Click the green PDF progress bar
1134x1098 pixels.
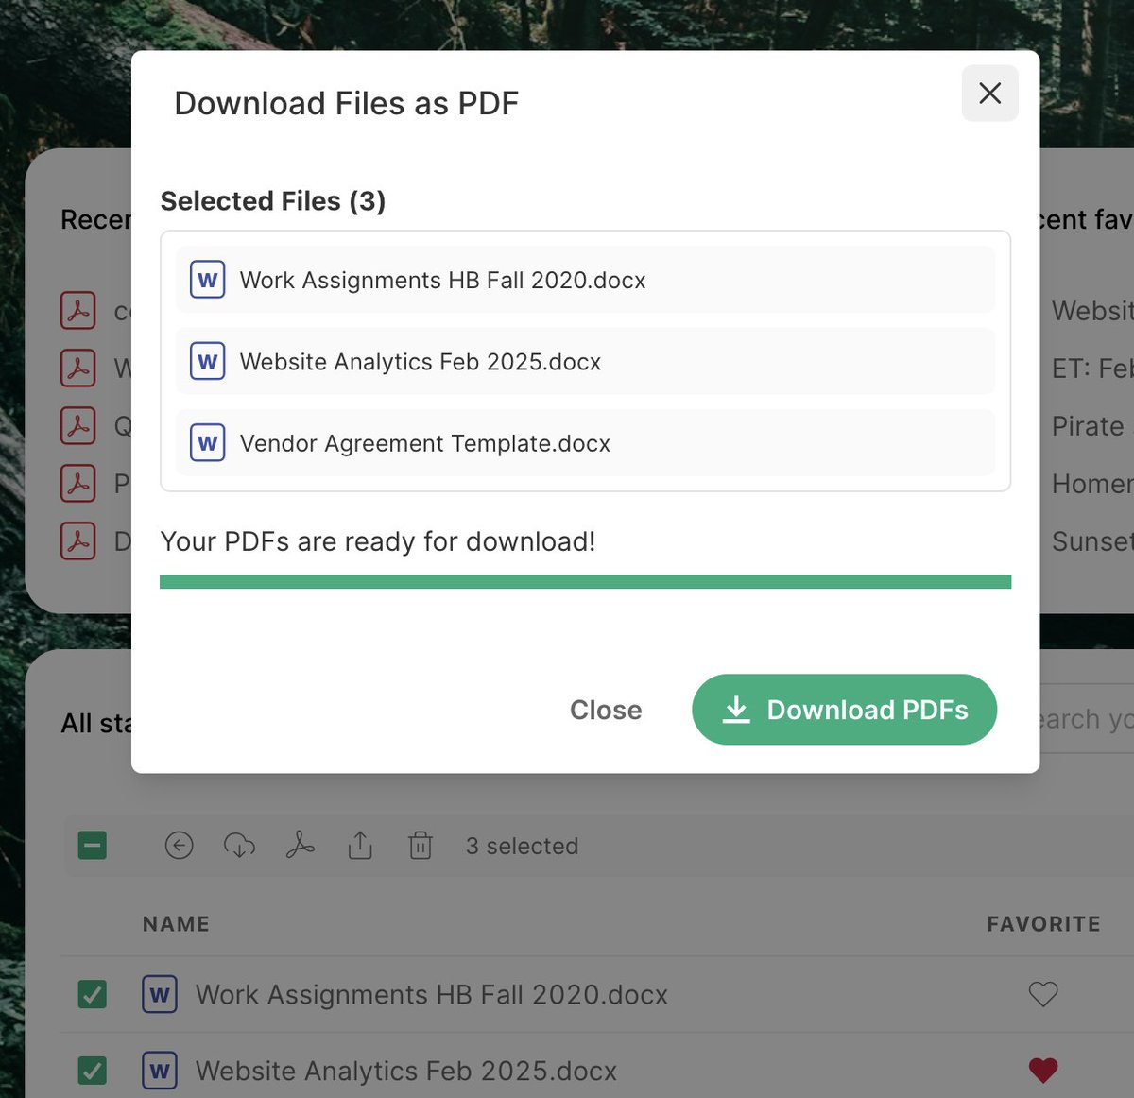tap(585, 581)
